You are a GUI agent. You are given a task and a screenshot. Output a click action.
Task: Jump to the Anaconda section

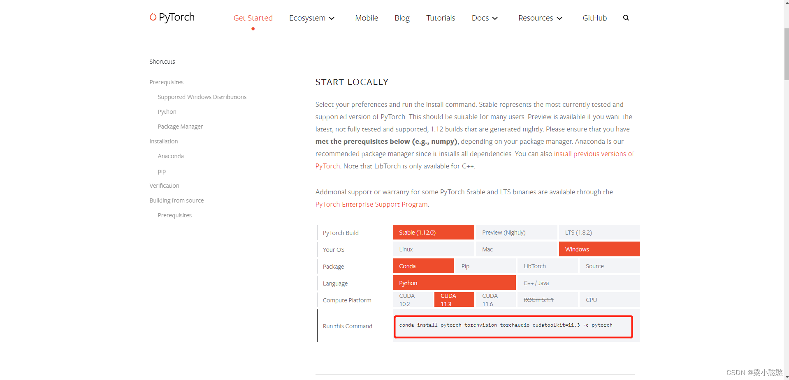click(171, 156)
